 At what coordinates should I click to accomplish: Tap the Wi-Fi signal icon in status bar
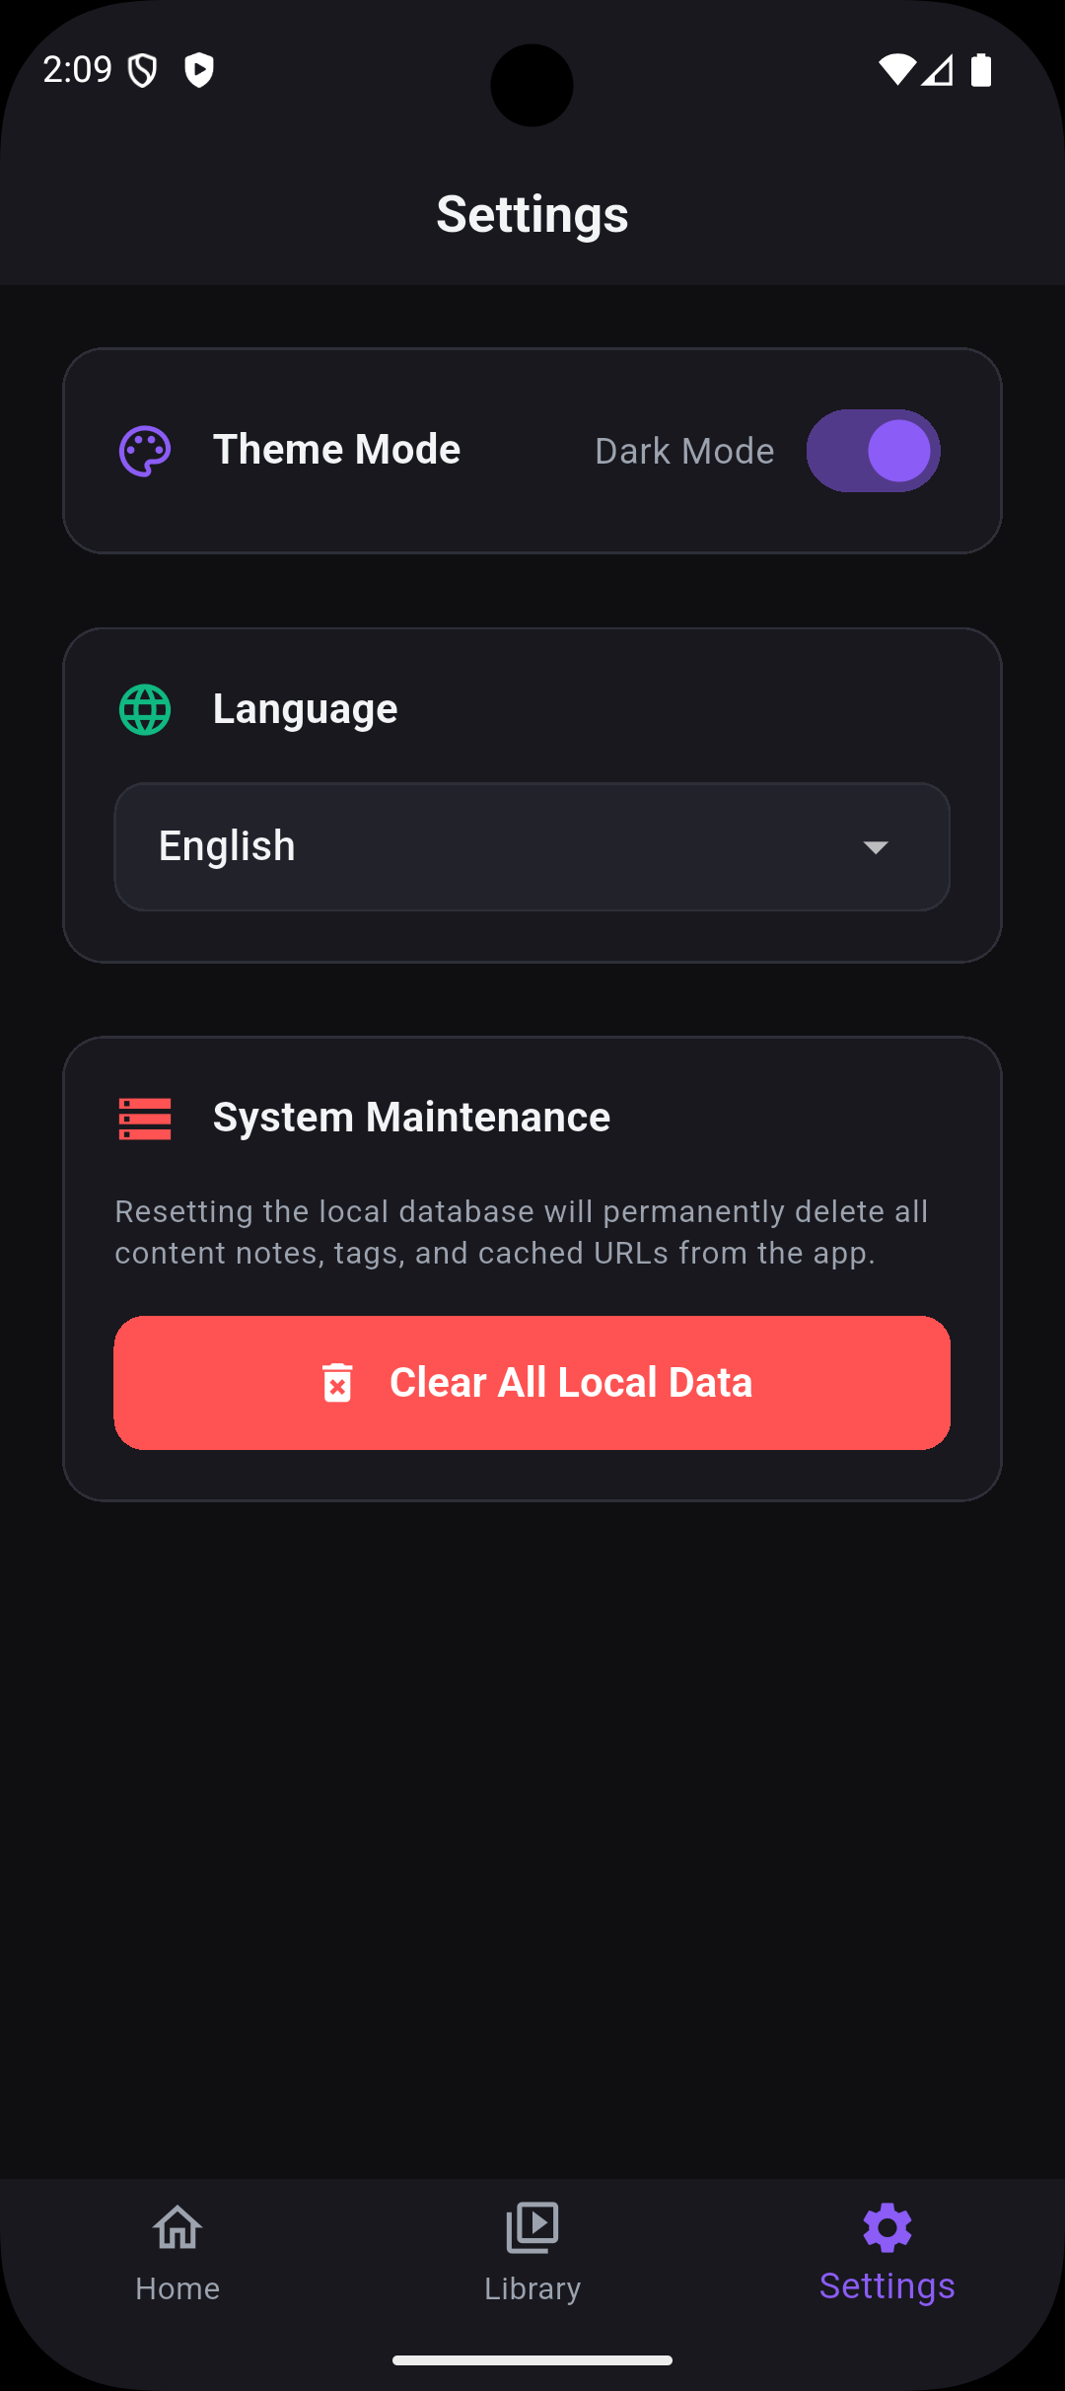[897, 70]
